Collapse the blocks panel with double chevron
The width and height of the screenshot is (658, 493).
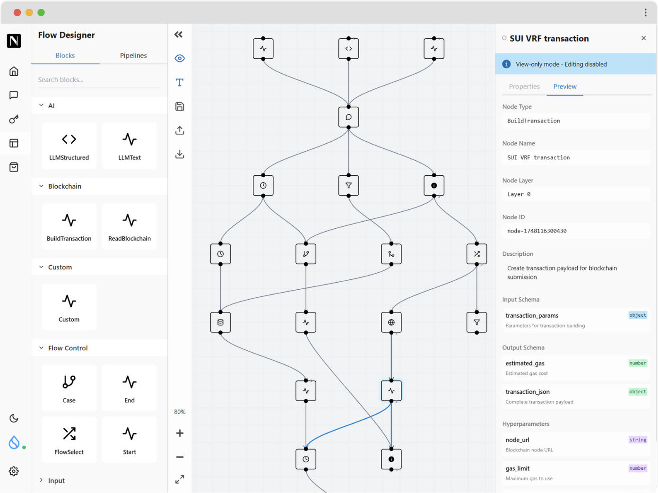(179, 35)
